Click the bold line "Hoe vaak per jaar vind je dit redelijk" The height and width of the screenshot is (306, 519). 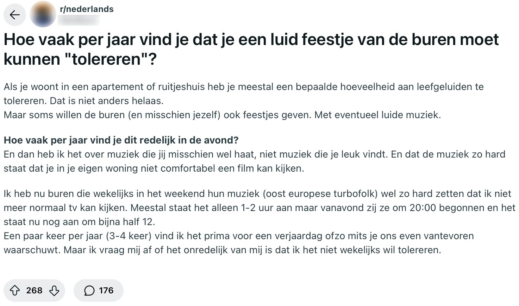[121, 140]
